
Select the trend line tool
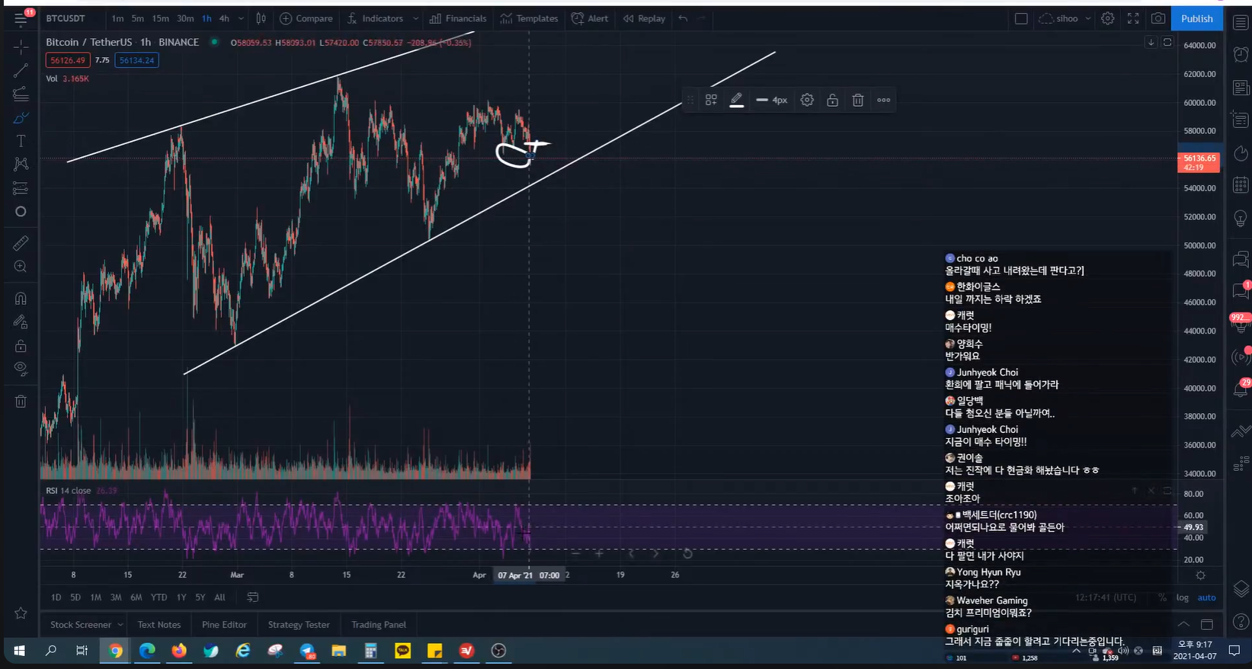coord(21,71)
